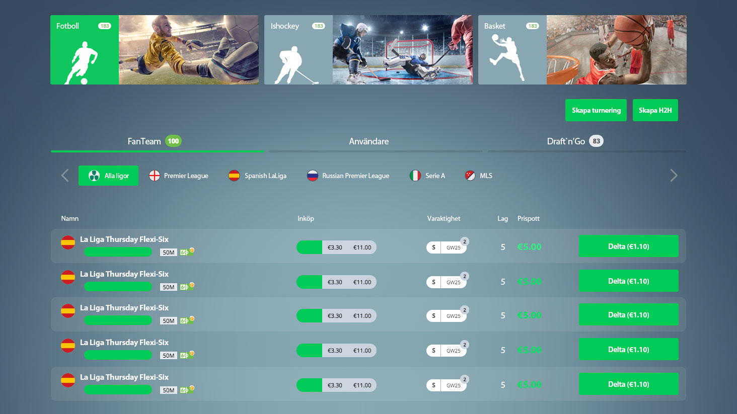Select the Ishockey player silhouette icon
Image resolution: width=737 pixels, height=414 pixels.
(x=296, y=65)
